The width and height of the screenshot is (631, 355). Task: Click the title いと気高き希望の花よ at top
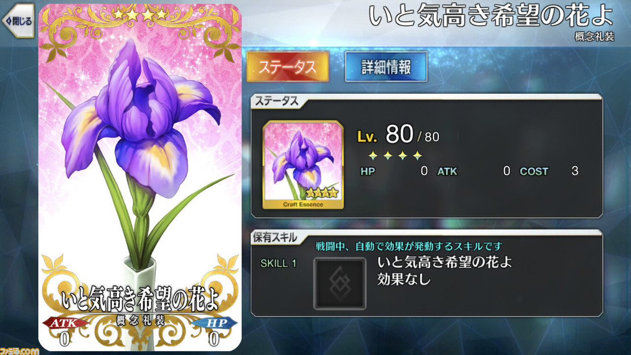tap(491, 16)
